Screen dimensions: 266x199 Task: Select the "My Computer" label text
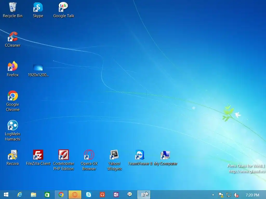click(x=165, y=164)
